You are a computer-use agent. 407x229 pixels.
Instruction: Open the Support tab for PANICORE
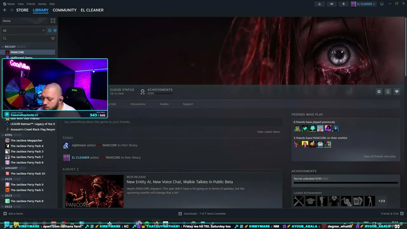click(188, 104)
